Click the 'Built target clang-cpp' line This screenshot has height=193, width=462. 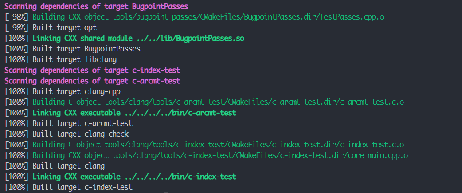(63, 92)
